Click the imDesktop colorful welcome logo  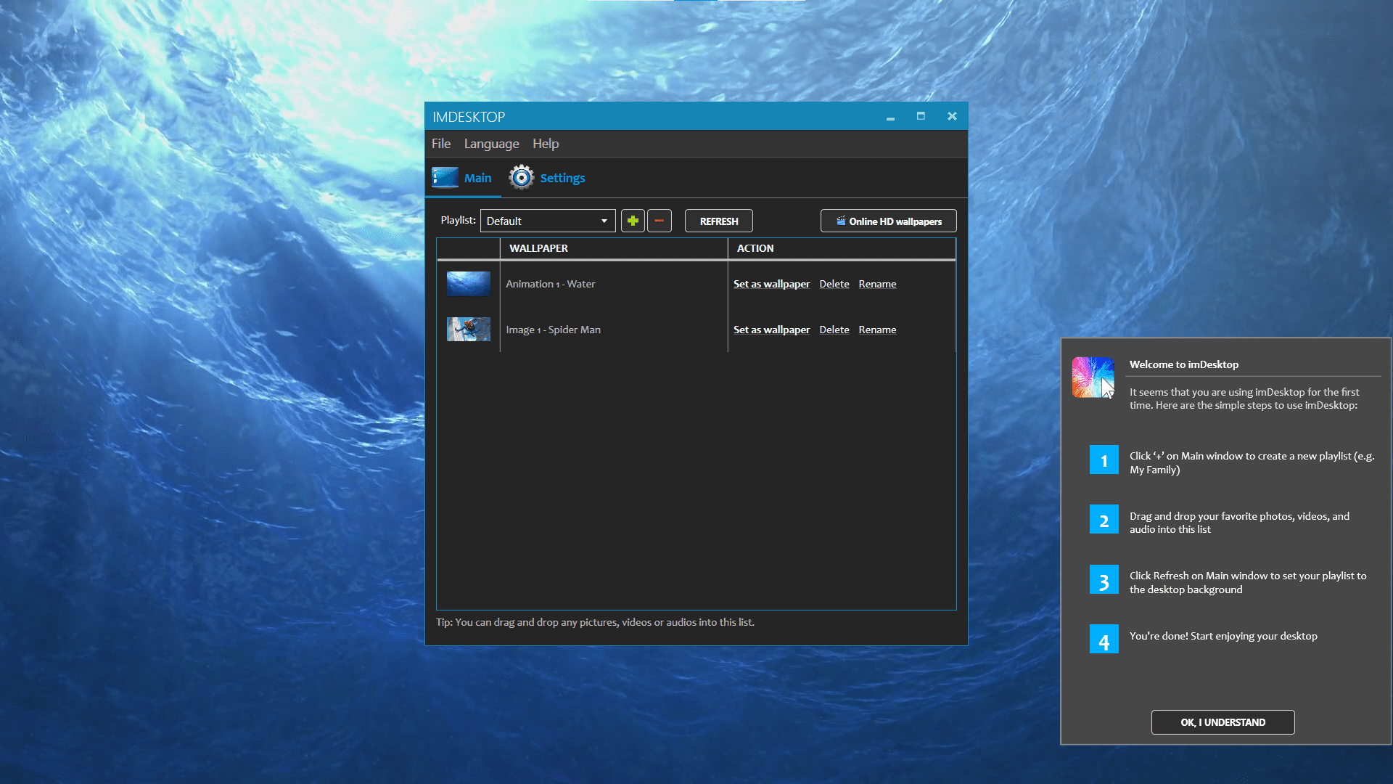click(x=1093, y=377)
